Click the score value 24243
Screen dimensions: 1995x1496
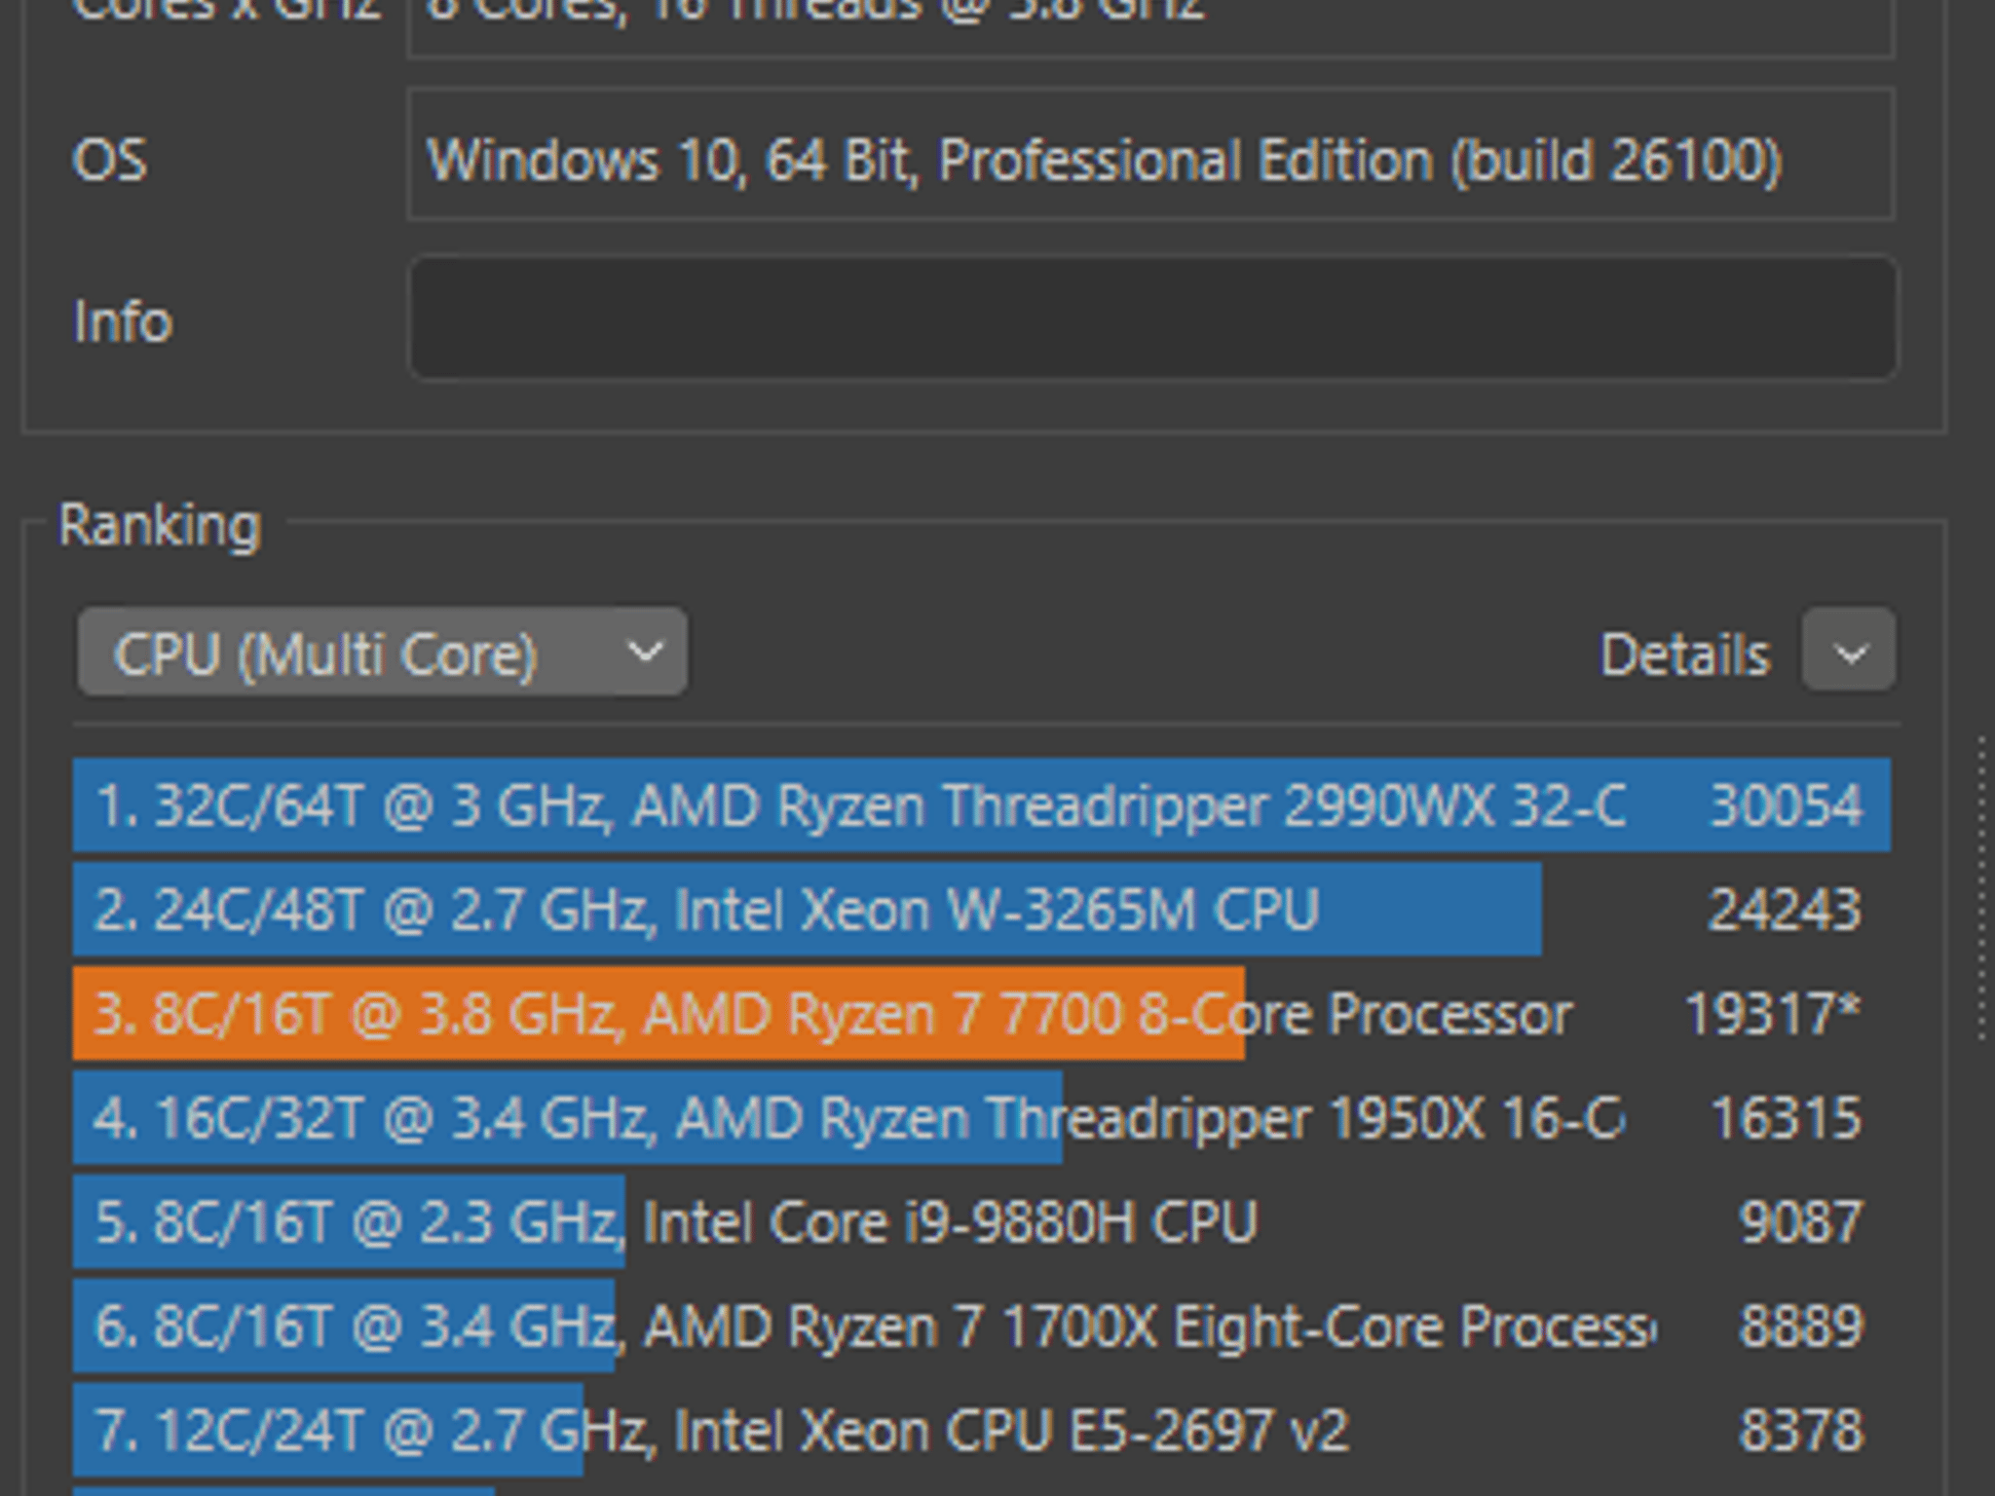click(1785, 911)
